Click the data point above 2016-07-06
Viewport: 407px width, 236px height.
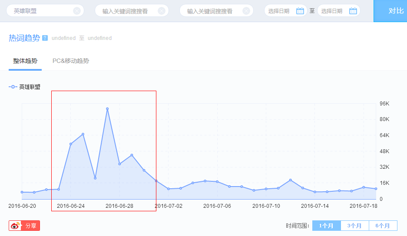[x=217, y=181]
